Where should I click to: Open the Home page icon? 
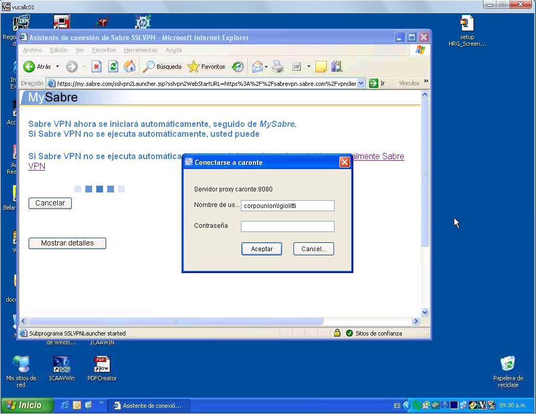point(130,67)
